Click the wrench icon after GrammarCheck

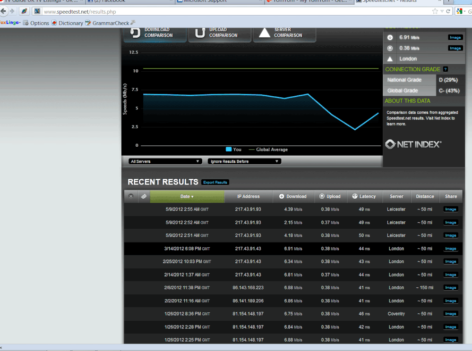click(x=133, y=23)
